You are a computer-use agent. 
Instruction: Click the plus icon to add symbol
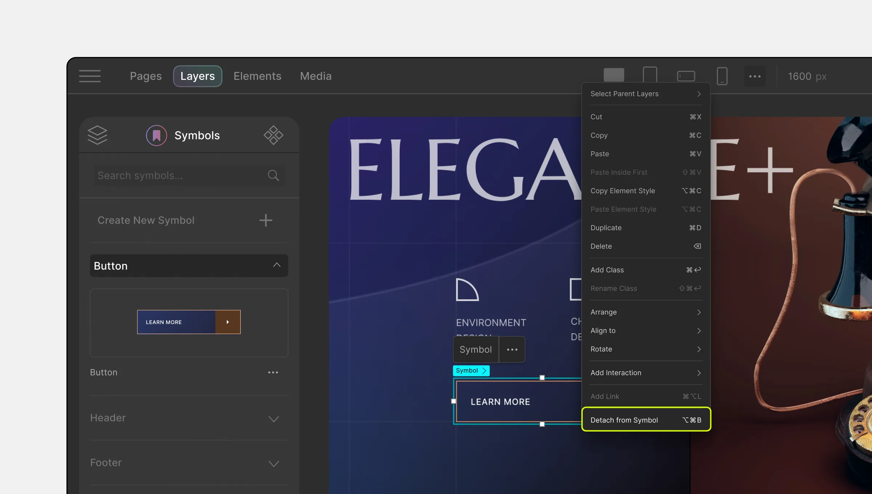[x=266, y=220]
